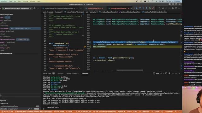Click Spaces: 4 indentation setting
This screenshot has height=113, width=202.
coord(121,112)
